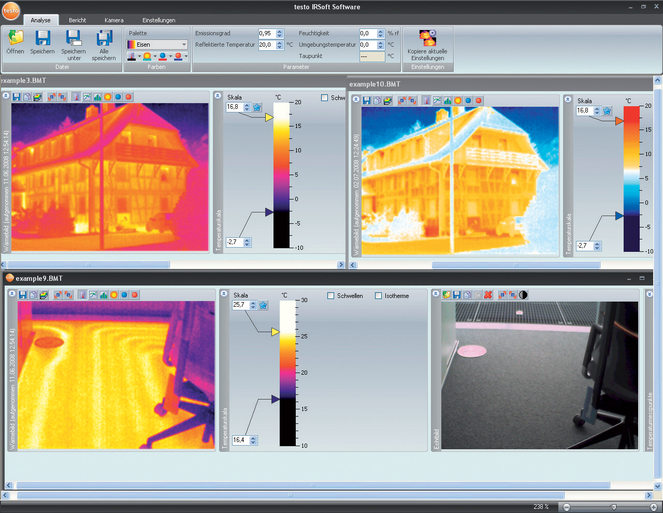663x513 pixels.
Task: Select thermometer scale tool in example3.BMT
Action: 76,97
